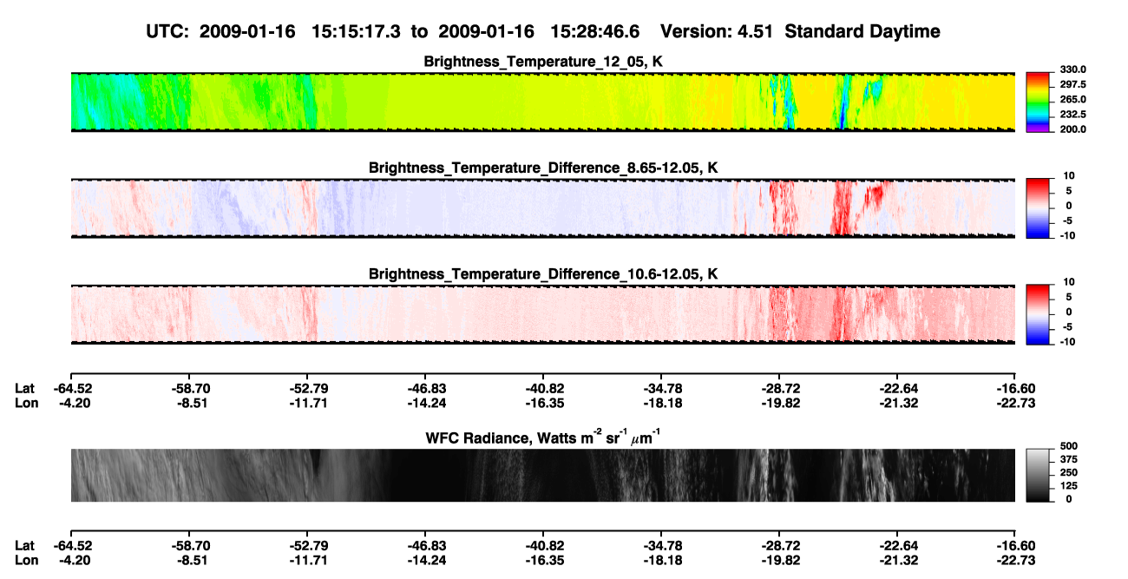Click latitude -46.83 on the upper axis
The width and height of the screenshot is (1128, 579).
(x=425, y=388)
